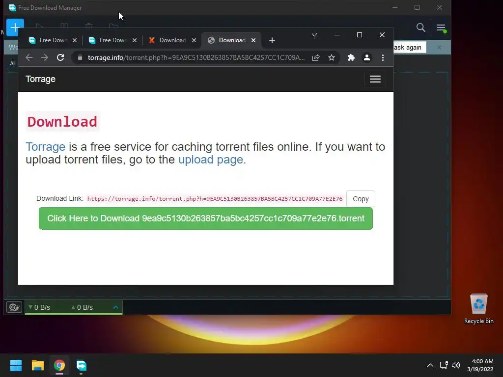This screenshot has width=503, height=377.
Task: Click Here to Download torrent button
Action: [206, 218]
